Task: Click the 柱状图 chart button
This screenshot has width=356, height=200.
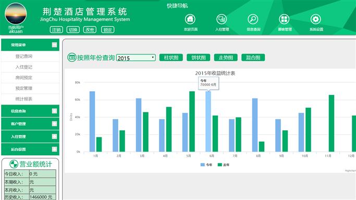Action: coord(171,58)
